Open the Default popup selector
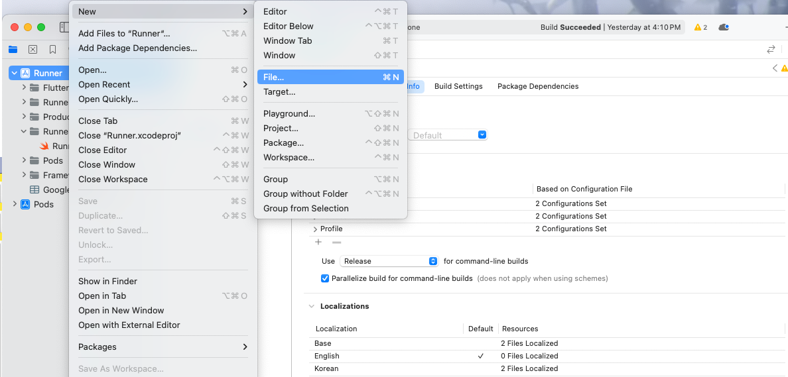788x377 pixels. pyautogui.click(x=447, y=135)
